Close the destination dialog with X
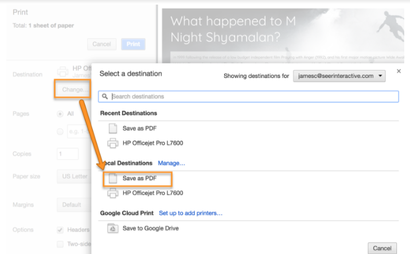 point(399,72)
